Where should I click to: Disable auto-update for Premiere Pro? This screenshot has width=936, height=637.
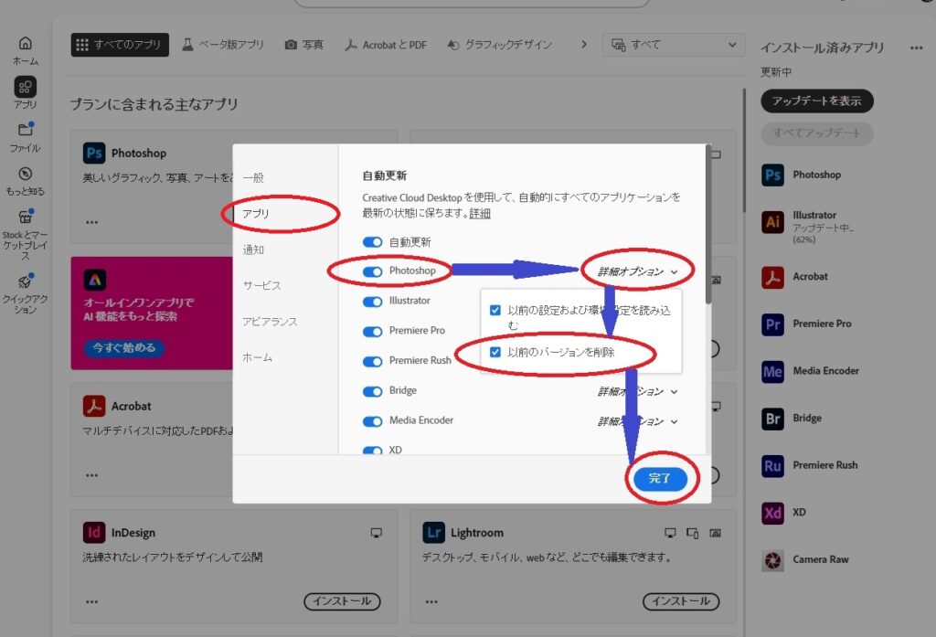(x=373, y=332)
